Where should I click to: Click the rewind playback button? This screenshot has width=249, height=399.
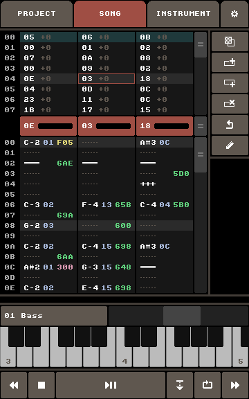point(14,385)
